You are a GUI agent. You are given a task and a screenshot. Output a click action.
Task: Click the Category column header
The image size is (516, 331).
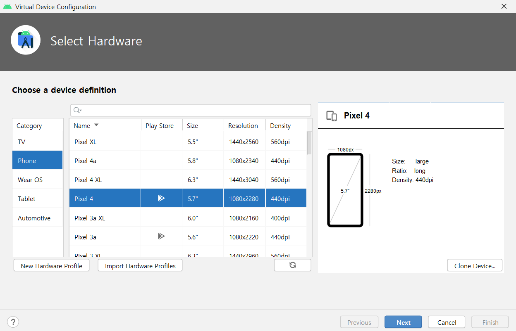pyautogui.click(x=38, y=125)
